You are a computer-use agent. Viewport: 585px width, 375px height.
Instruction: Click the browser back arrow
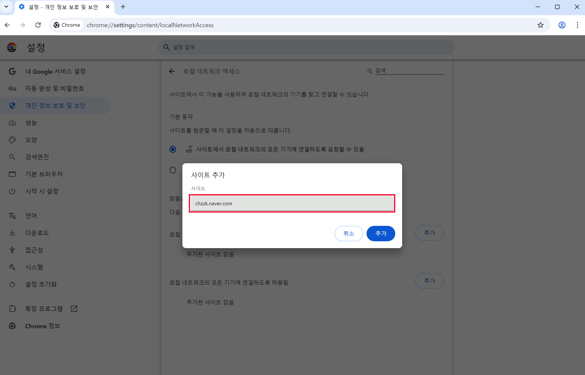click(7, 25)
